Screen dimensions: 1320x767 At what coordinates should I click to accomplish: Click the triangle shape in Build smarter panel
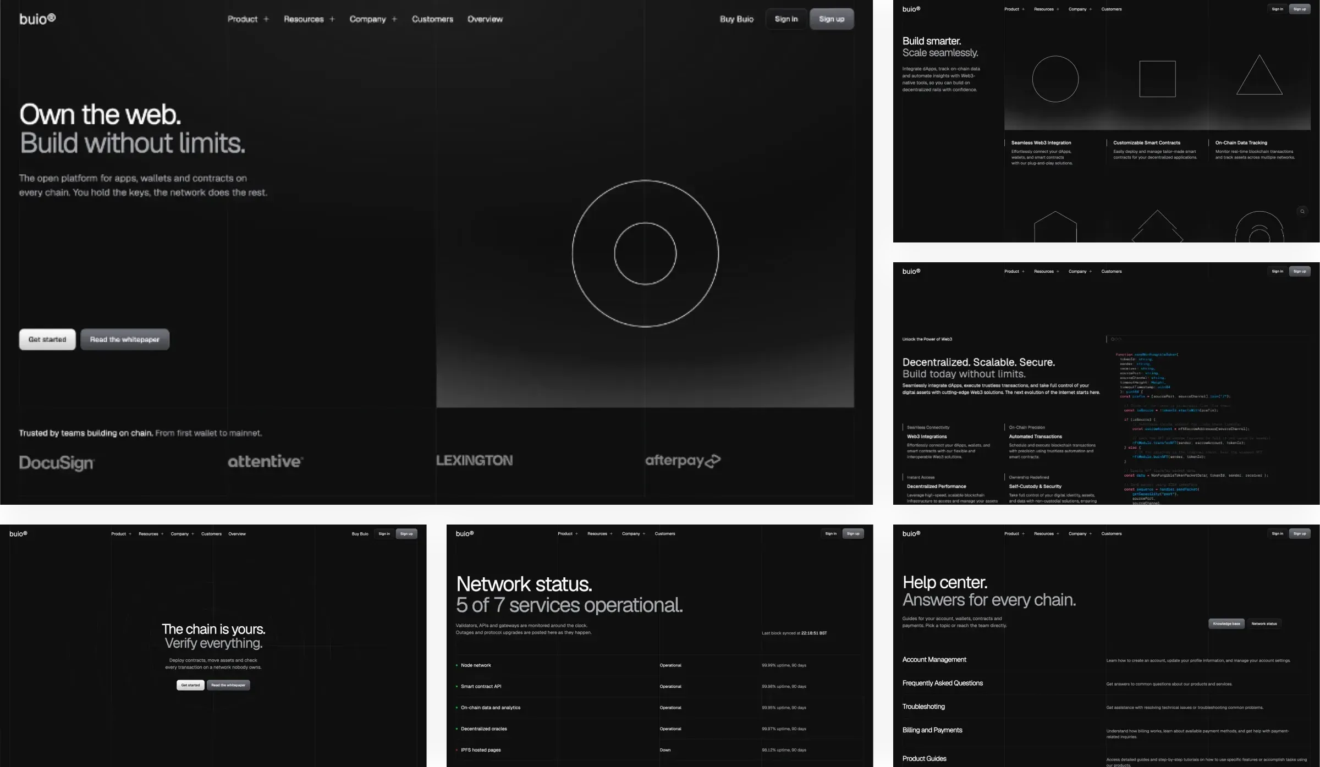tap(1259, 75)
